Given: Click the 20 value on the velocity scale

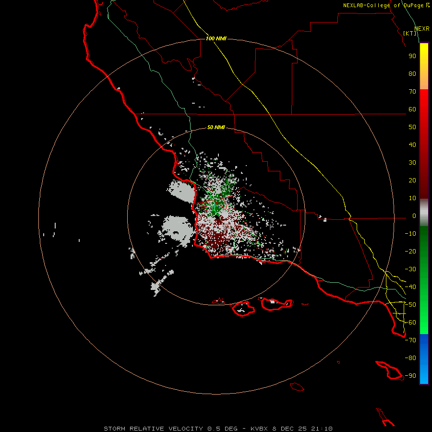Looking at the screenshot, I should [x=412, y=180].
